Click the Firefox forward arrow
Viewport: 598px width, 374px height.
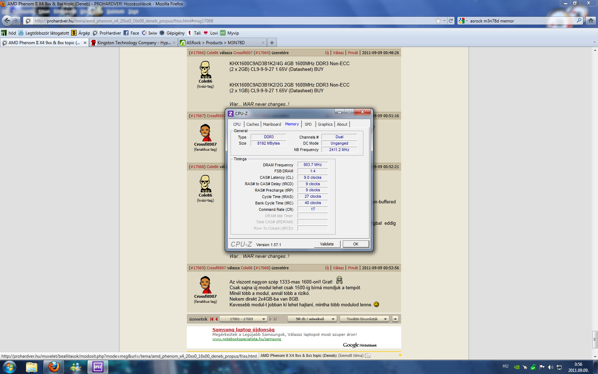[16, 21]
